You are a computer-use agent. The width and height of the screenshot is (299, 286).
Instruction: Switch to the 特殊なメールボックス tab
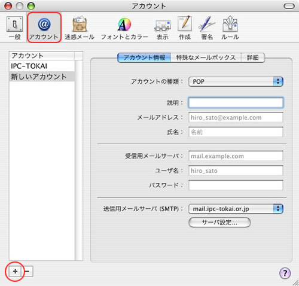tap(206, 57)
